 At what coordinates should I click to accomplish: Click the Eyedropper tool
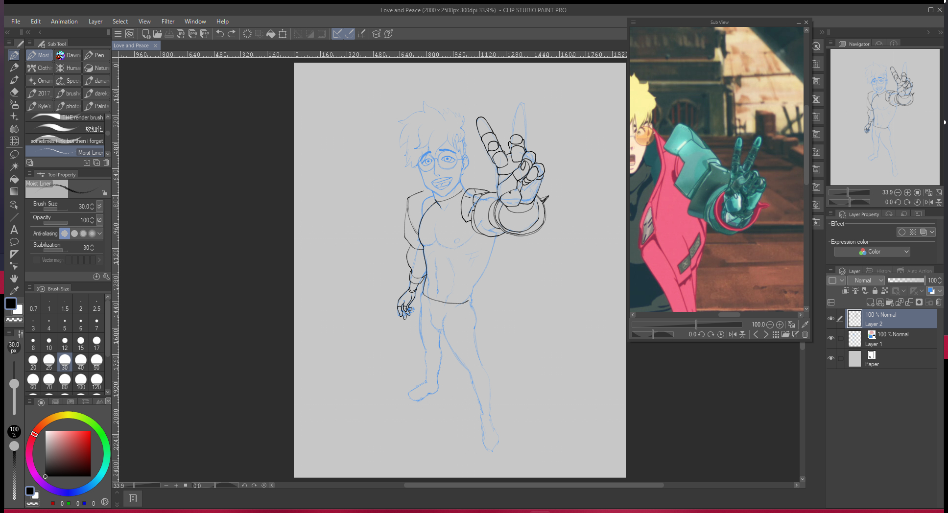click(x=14, y=291)
